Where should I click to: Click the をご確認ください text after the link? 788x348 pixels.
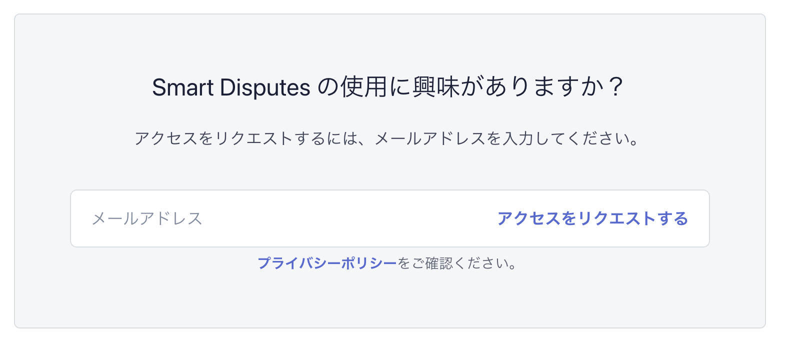click(457, 263)
